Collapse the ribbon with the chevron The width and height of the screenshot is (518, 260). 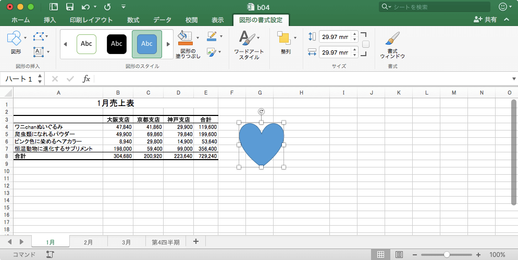point(507,20)
